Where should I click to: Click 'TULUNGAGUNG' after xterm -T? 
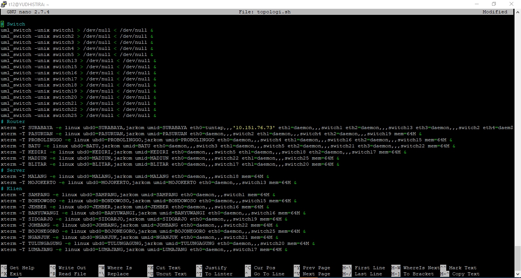coord(45,243)
